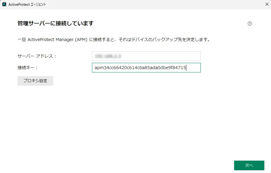This screenshot has width=271, height=173.
Task: Click the heading 管理サーバーに接続しています
Action: click(x=55, y=23)
